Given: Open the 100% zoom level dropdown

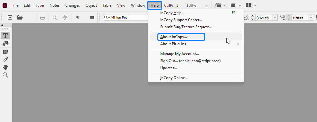Looking at the screenshot, I should [206, 5].
